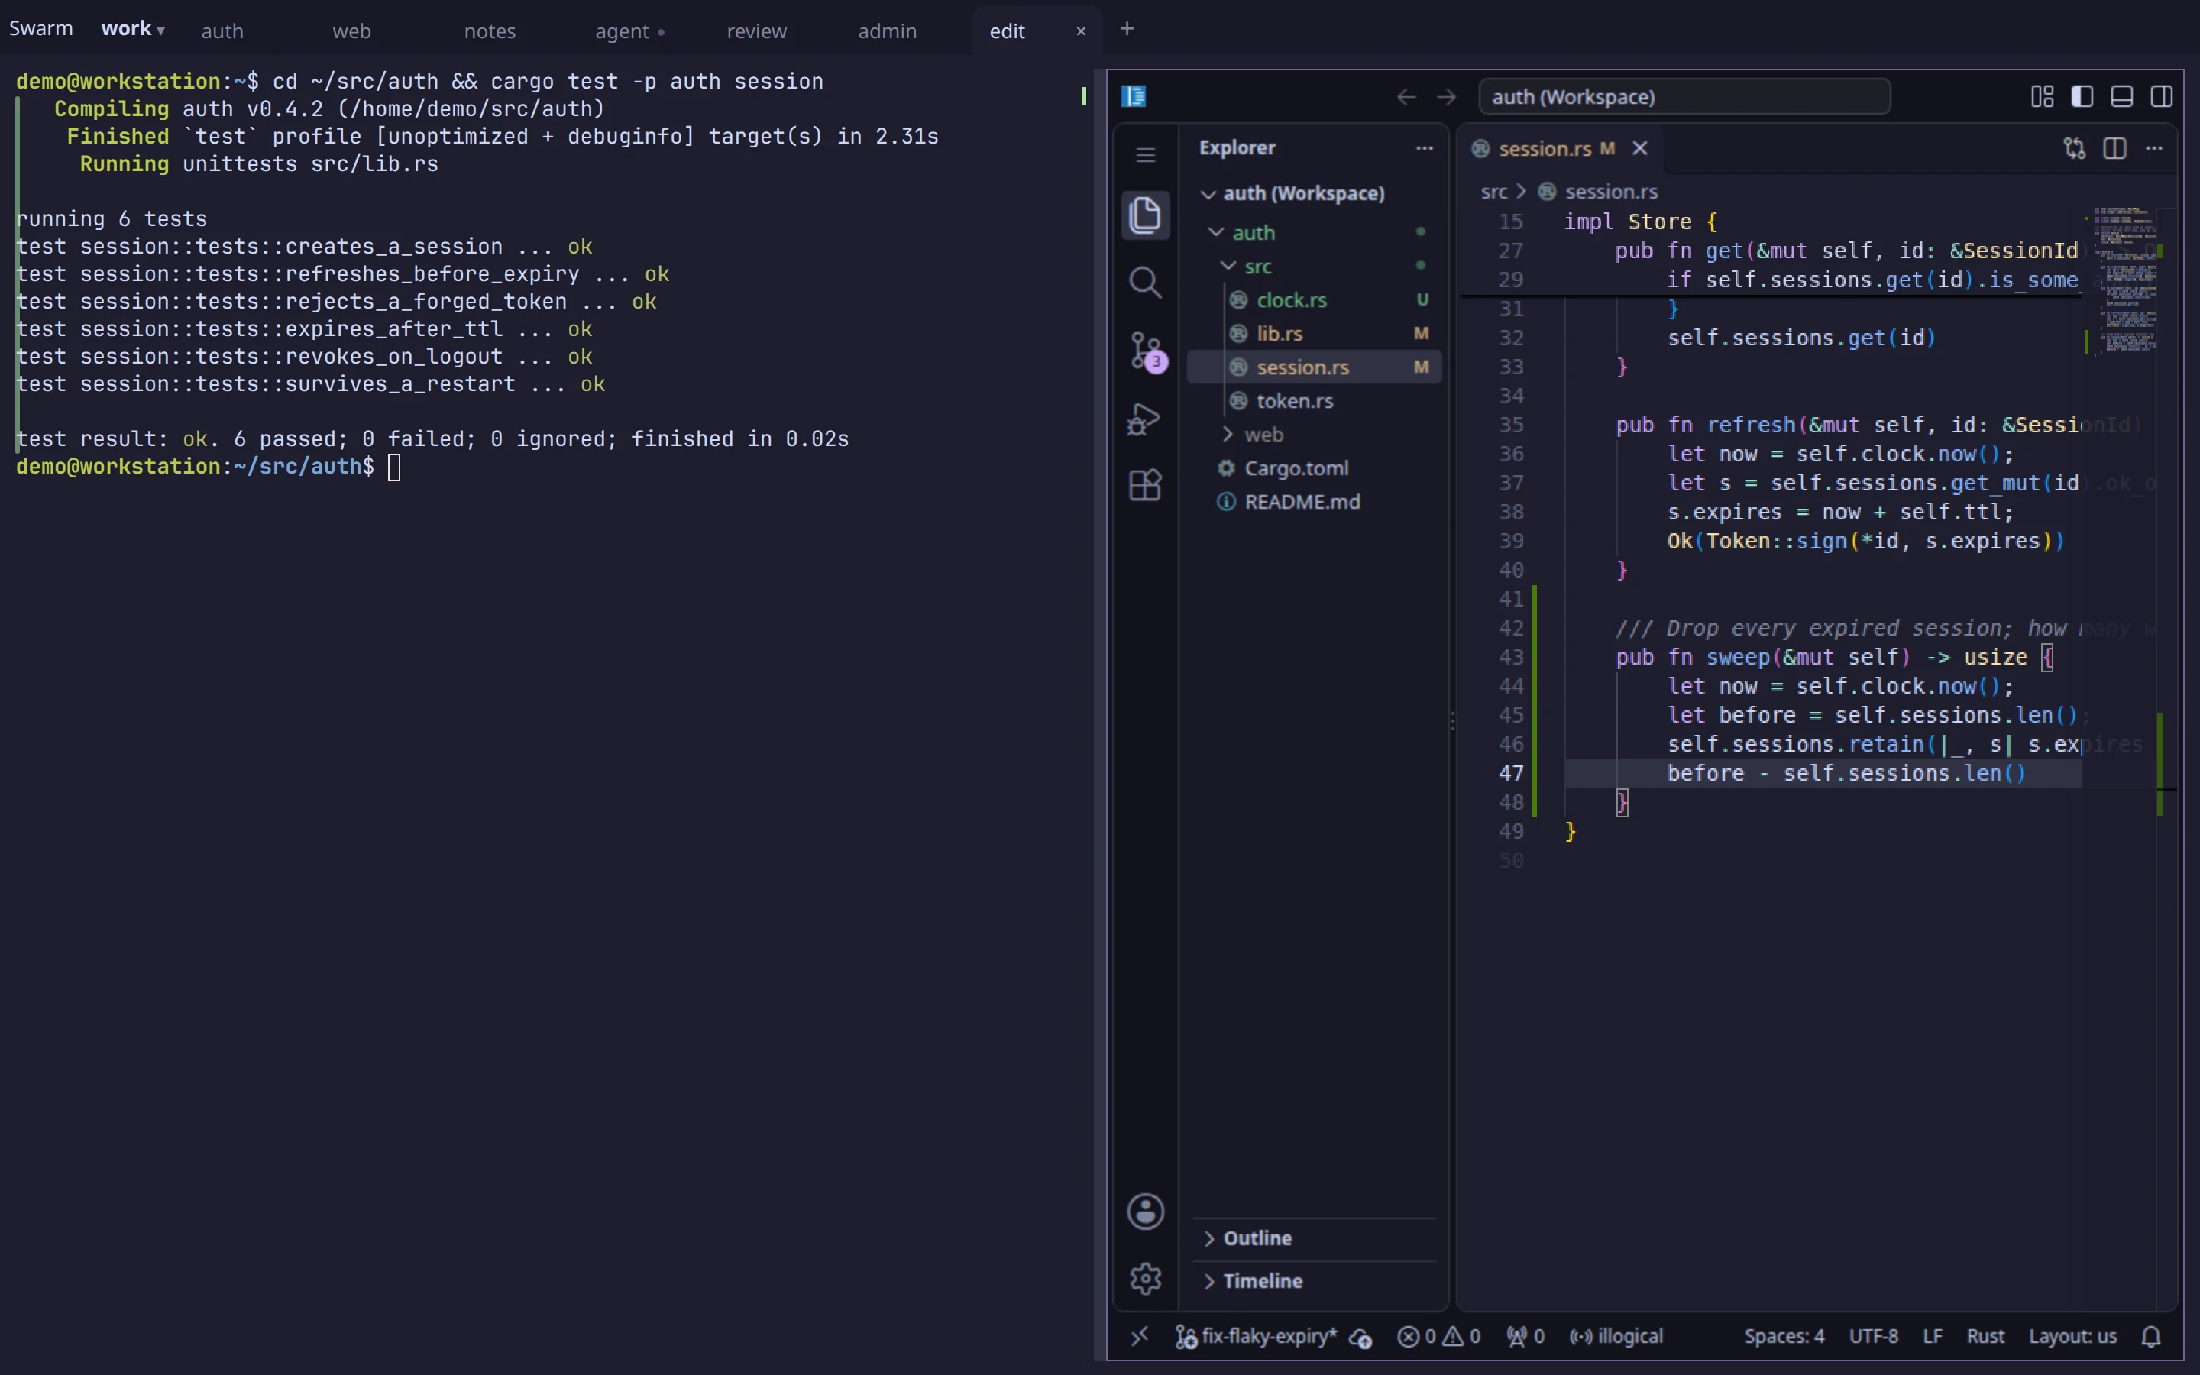Switch to the notes terminal tab
This screenshot has width=2200, height=1375.
[x=489, y=31]
